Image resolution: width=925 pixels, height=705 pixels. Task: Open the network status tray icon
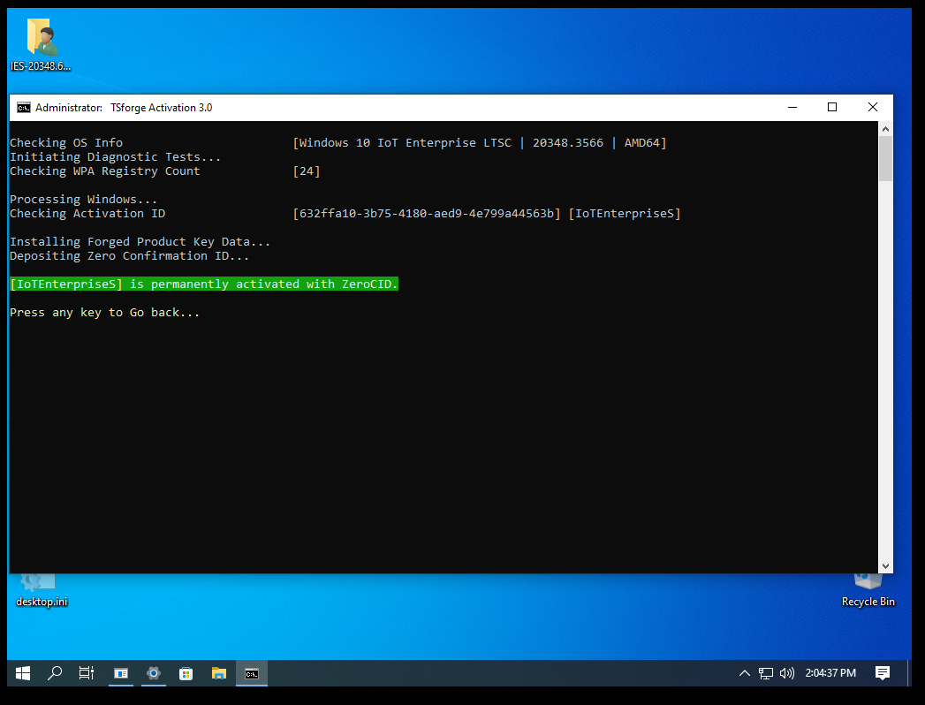click(766, 673)
